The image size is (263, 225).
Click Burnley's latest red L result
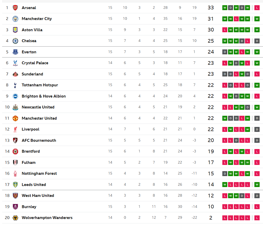[x=257, y=207]
